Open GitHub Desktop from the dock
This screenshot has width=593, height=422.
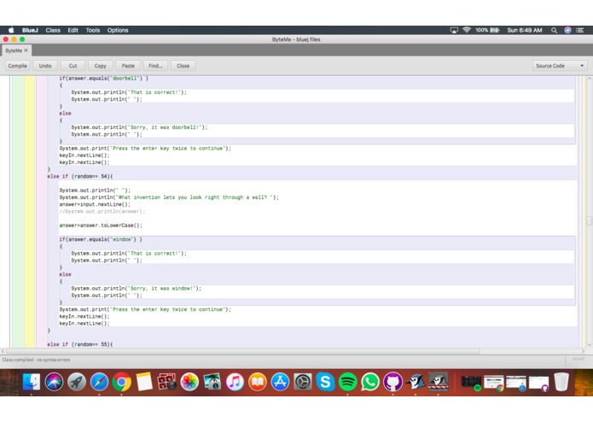[x=393, y=382]
